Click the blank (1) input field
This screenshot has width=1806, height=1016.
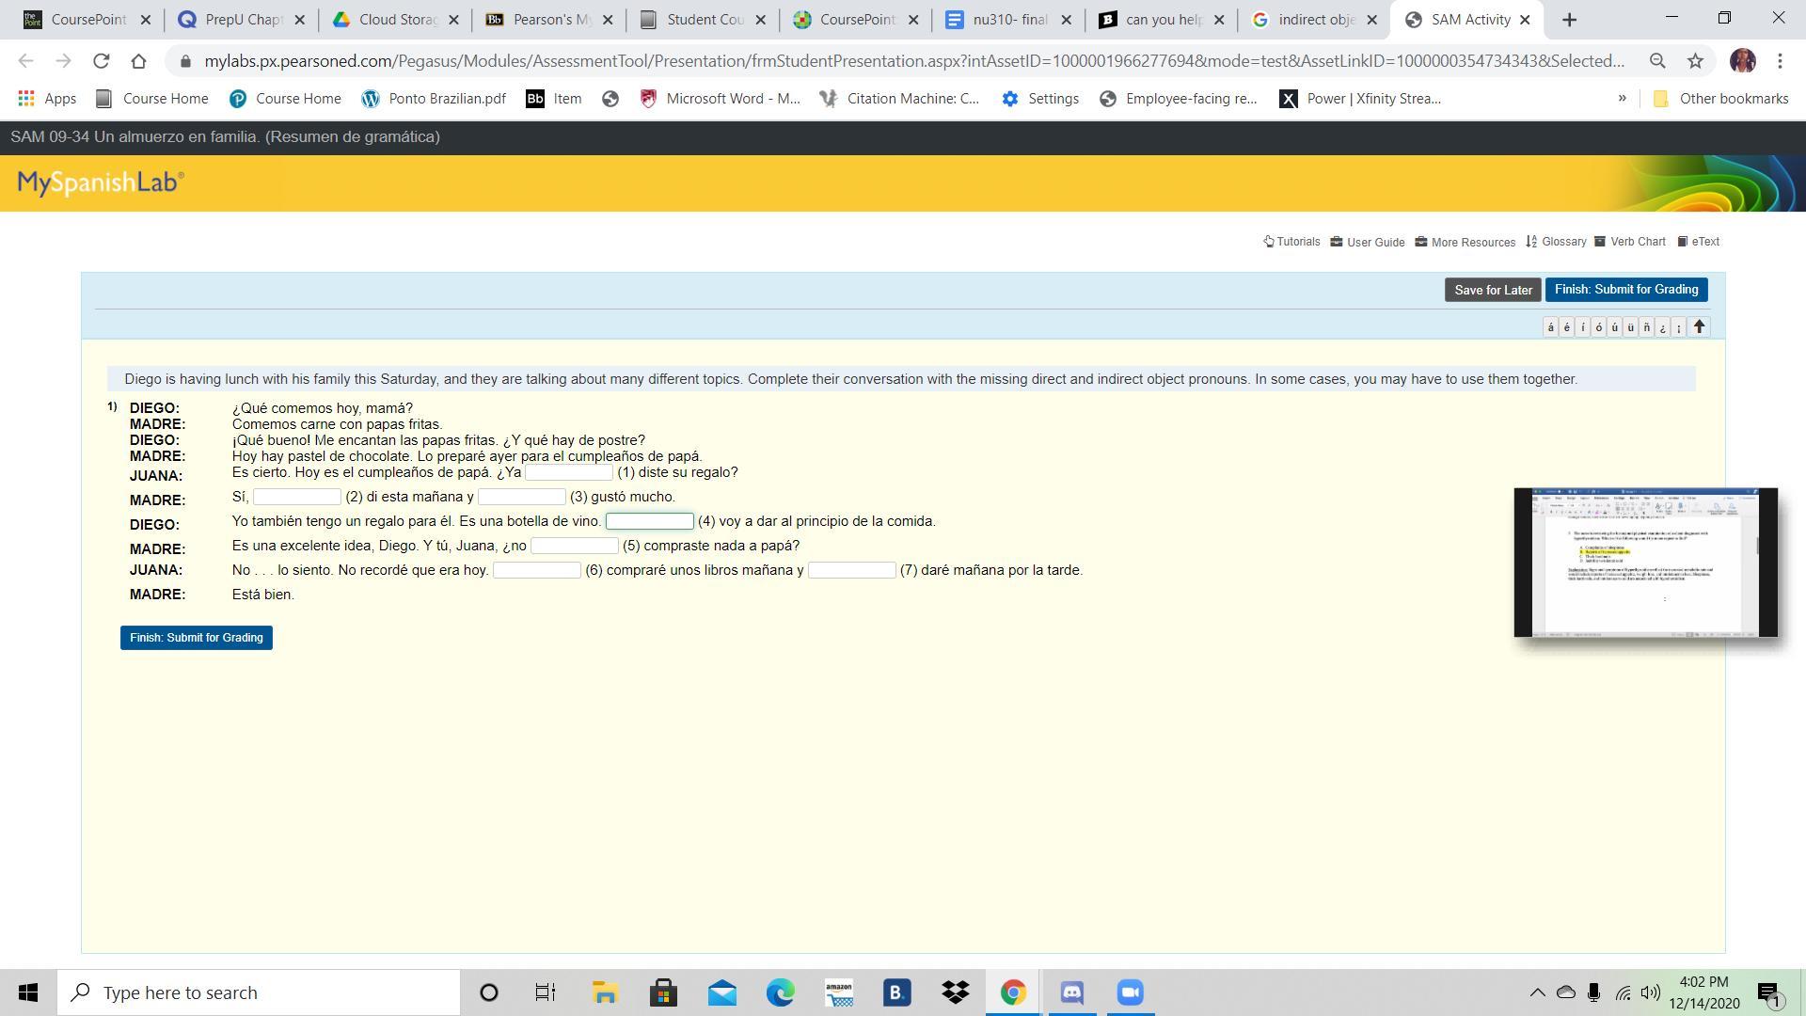(568, 472)
